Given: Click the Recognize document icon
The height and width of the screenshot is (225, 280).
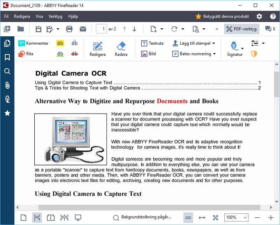Looking at the screenshot, I should tap(196, 29).
